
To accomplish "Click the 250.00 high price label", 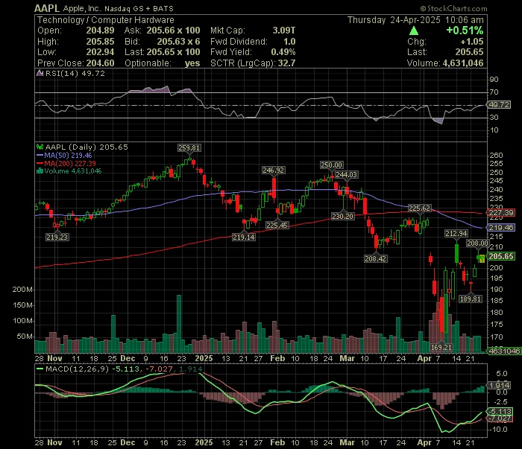I will (x=331, y=165).
